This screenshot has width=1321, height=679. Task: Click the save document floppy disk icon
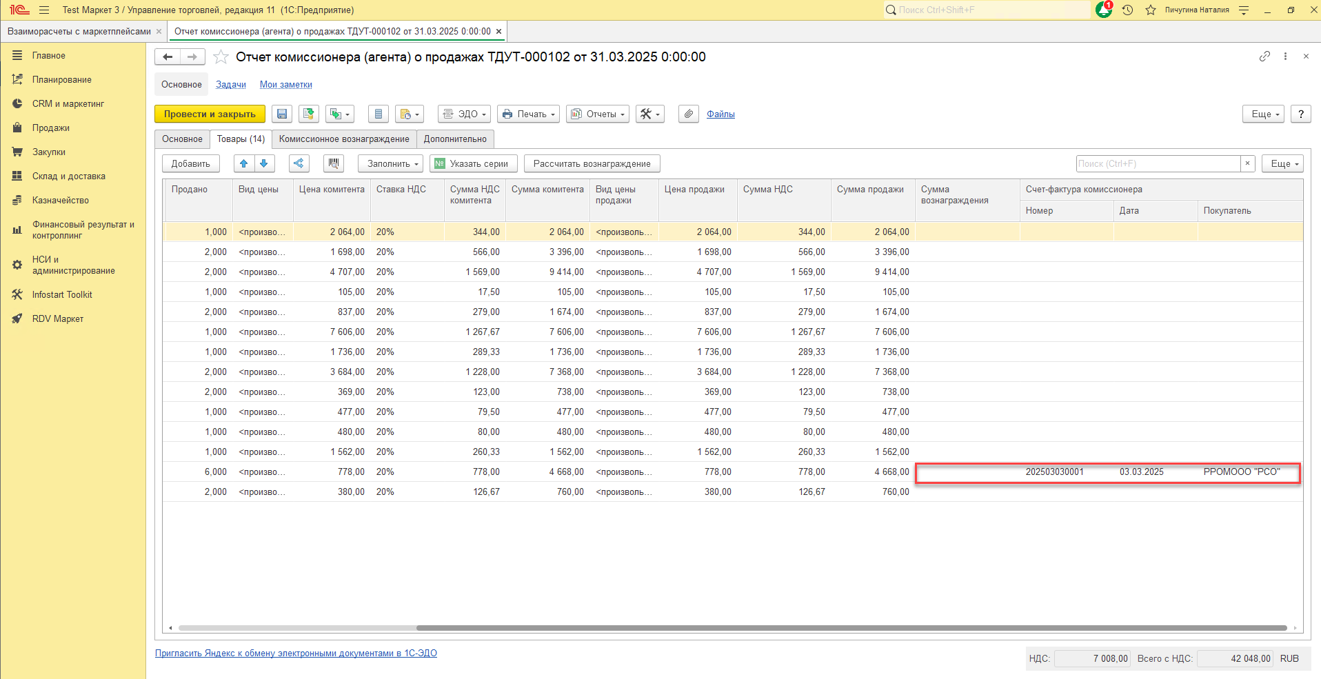[282, 114]
